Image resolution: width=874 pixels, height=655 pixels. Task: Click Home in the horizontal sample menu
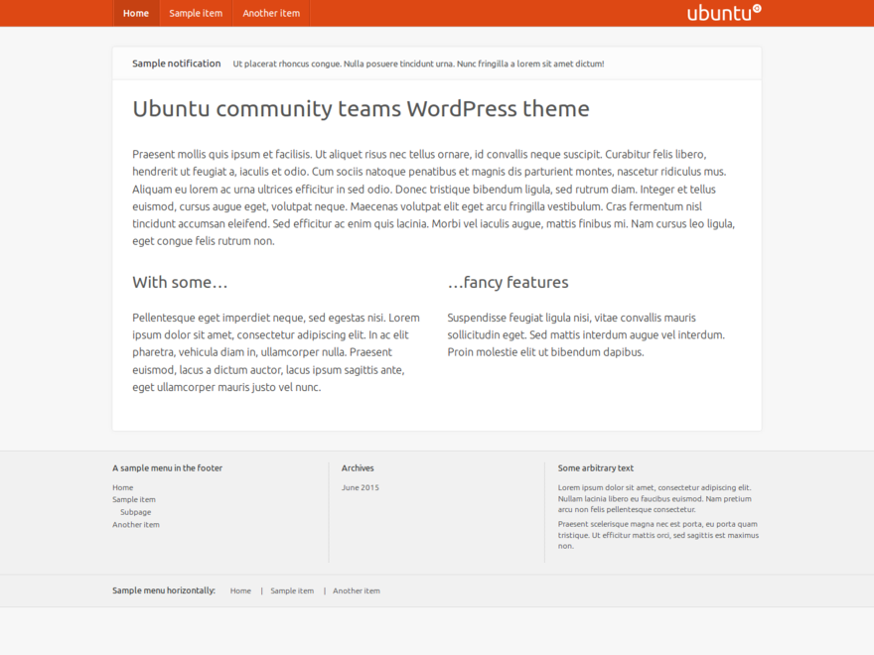click(240, 590)
